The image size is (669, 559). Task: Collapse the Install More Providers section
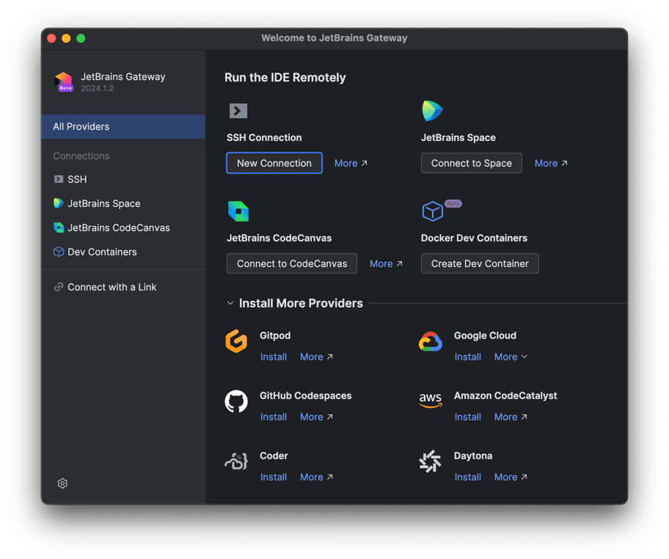(230, 303)
